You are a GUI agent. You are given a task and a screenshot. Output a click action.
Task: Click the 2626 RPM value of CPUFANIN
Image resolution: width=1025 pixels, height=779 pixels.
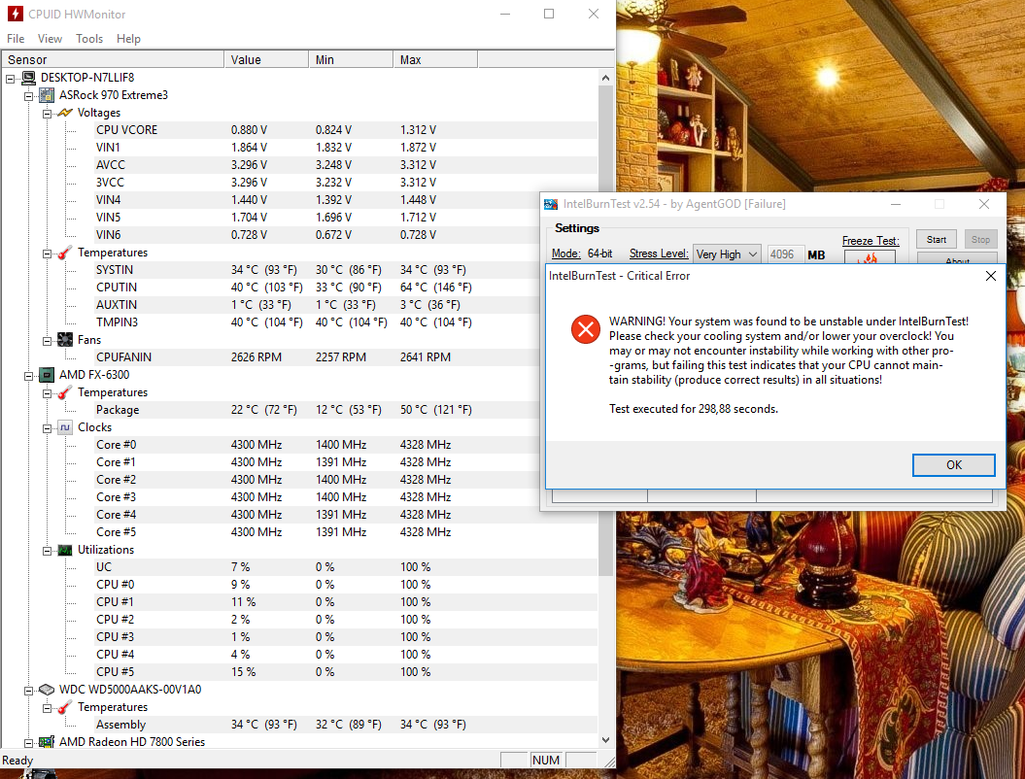pos(256,357)
